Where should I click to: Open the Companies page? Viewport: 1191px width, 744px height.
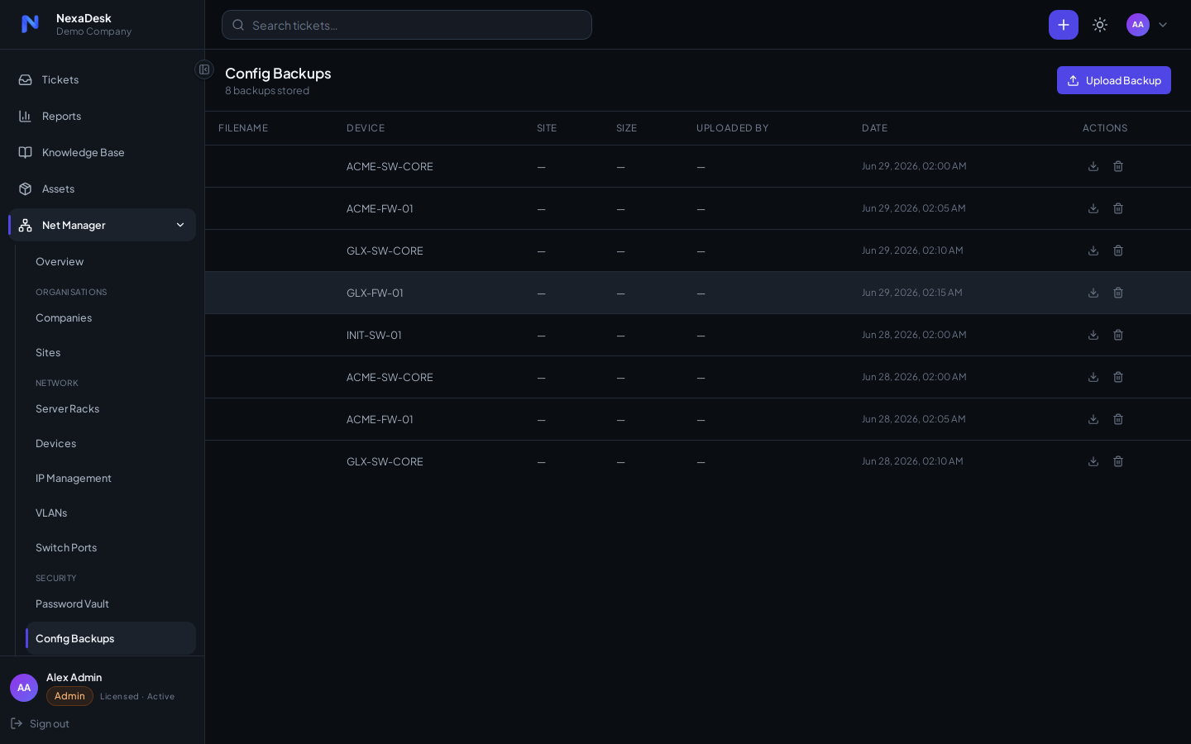pos(111,317)
